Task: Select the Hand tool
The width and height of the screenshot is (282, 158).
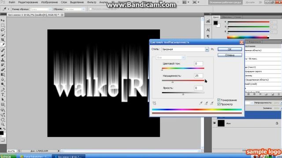Action: [x=3, y=119]
